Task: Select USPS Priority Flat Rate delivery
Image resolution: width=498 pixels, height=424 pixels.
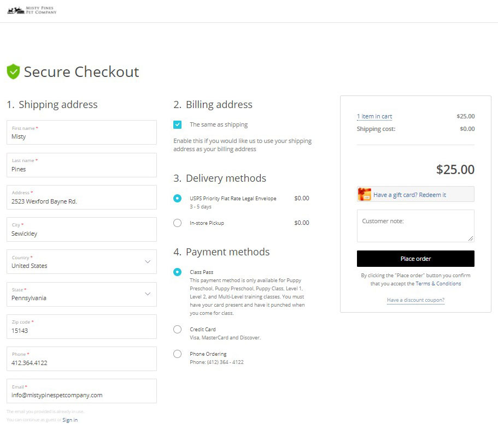Action: click(x=177, y=198)
